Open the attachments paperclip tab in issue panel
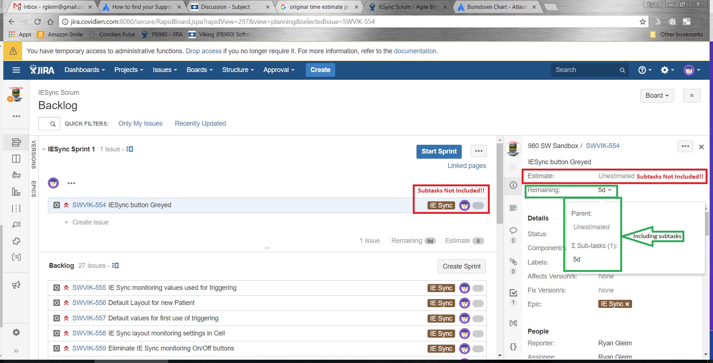 click(x=513, y=262)
